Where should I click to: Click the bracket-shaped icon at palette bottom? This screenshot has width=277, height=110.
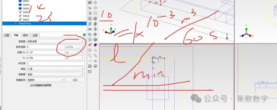(x=90, y=71)
